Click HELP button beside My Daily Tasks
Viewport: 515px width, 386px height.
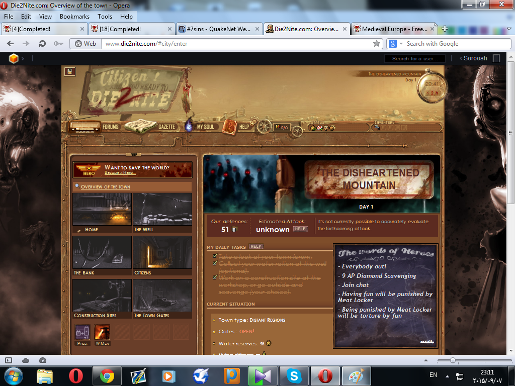[x=256, y=246]
